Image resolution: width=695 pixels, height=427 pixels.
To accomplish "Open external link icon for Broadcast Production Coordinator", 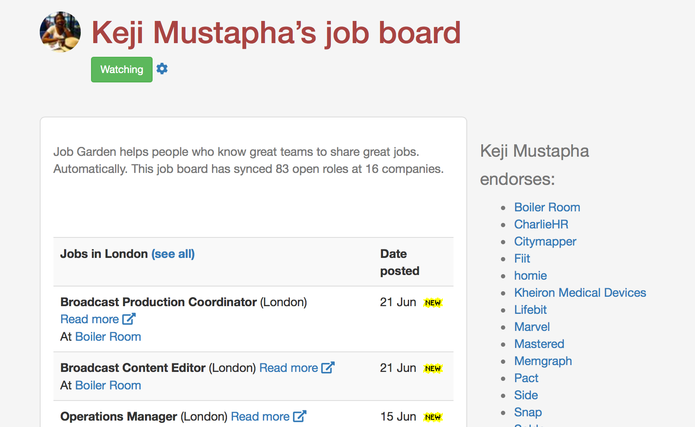I will click(129, 319).
